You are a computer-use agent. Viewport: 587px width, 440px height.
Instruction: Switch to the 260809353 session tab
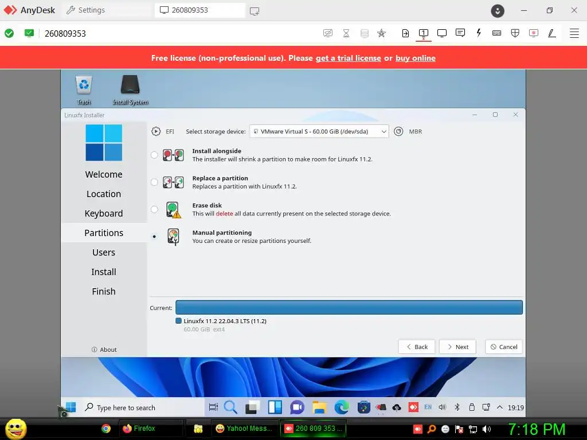point(200,10)
